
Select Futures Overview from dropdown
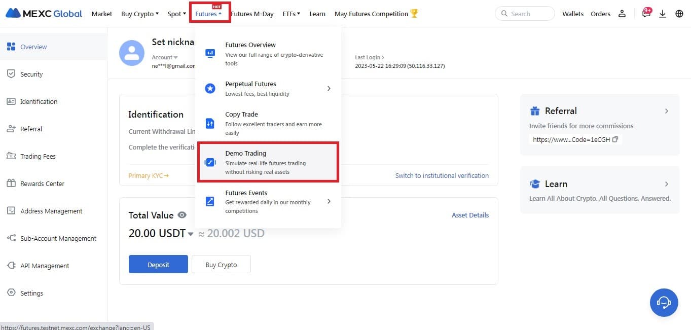click(x=268, y=53)
